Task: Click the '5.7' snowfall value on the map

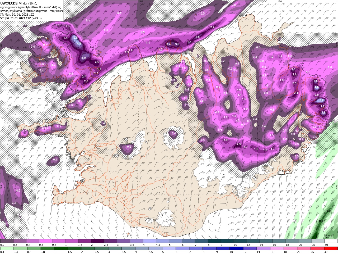Action: coord(321,101)
